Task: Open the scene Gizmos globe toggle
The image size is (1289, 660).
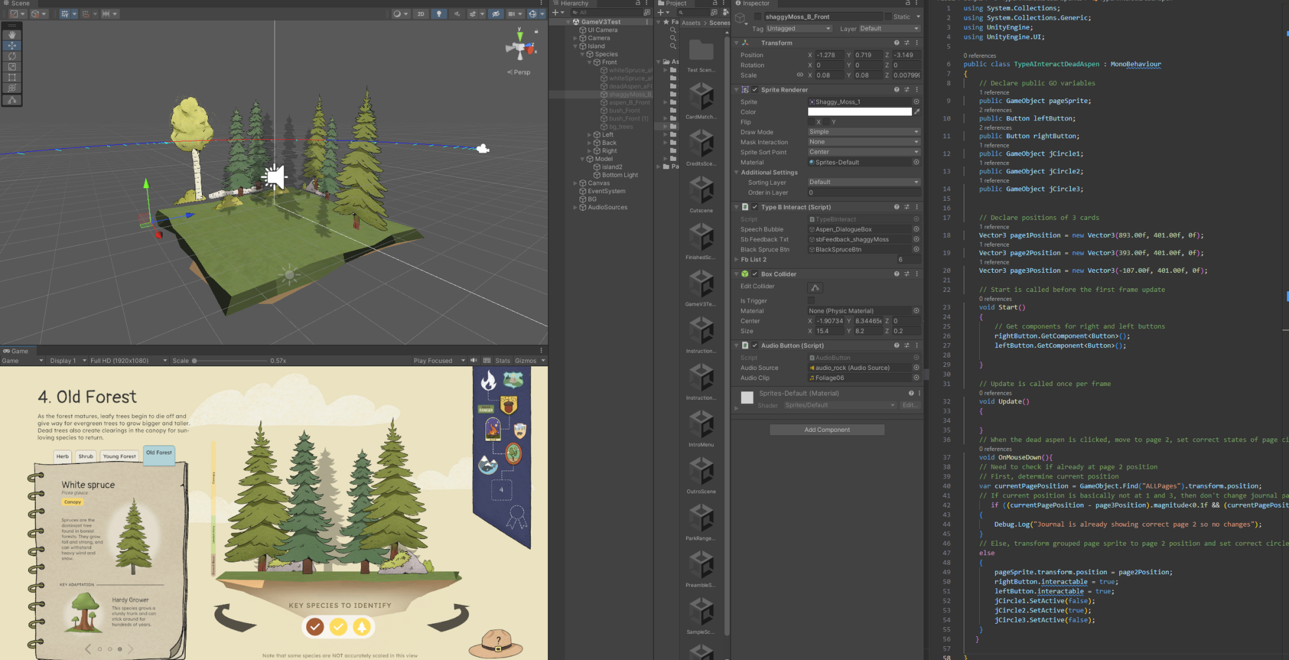Action: [533, 14]
